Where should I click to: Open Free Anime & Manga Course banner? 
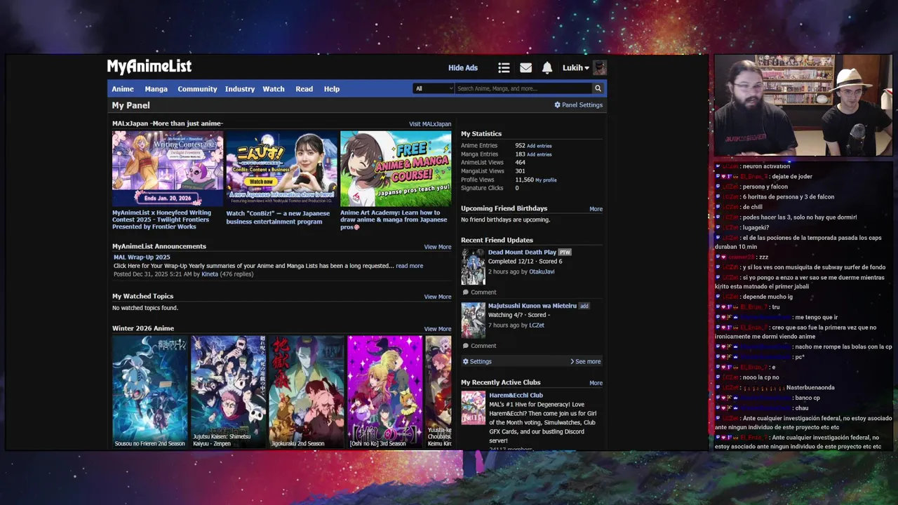(396, 168)
